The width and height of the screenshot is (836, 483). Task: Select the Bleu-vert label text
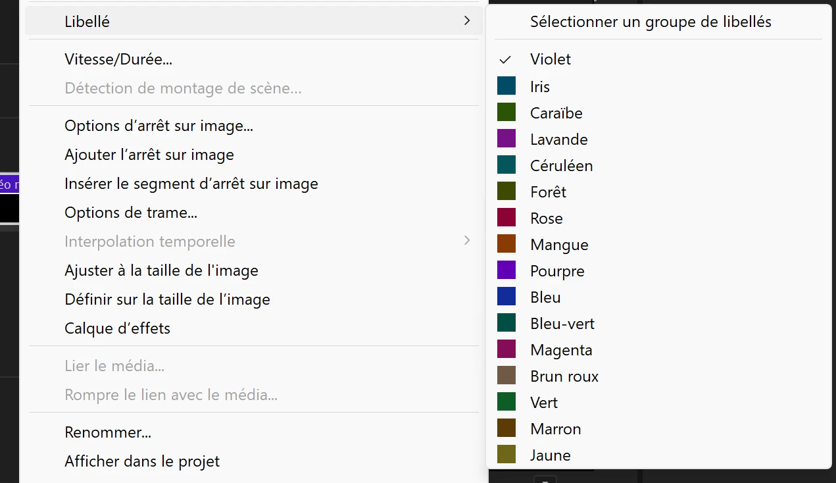pyautogui.click(x=562, y=323)
